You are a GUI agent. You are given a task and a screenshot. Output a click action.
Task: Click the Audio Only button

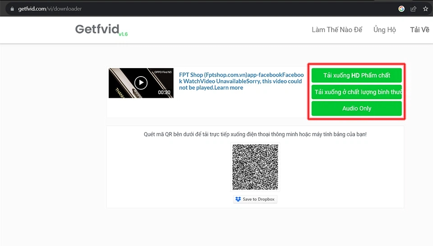356,109
